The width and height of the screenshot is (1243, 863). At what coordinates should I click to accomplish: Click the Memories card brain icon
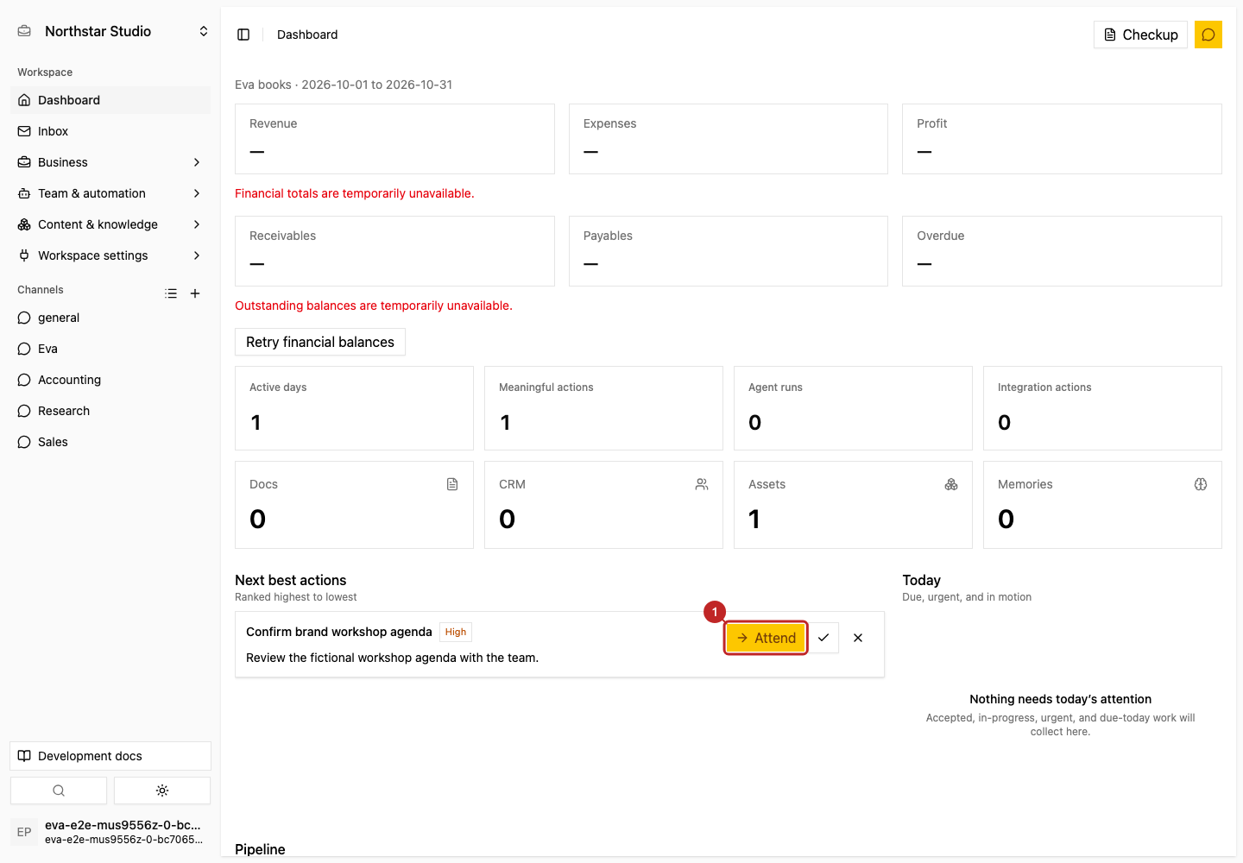point(1201,484)
